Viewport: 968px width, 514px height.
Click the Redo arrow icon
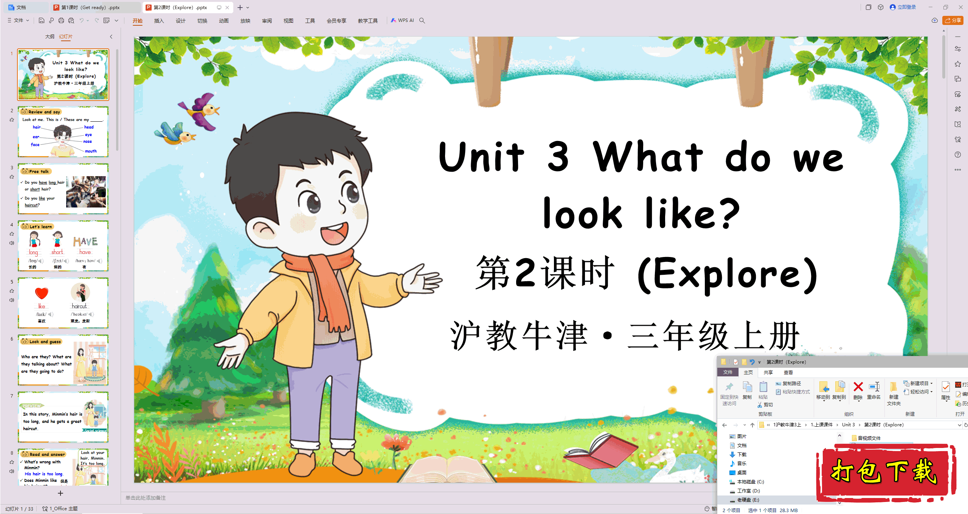point(97,20)
